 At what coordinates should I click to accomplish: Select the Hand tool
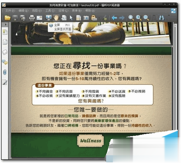(x=56, y=18)
